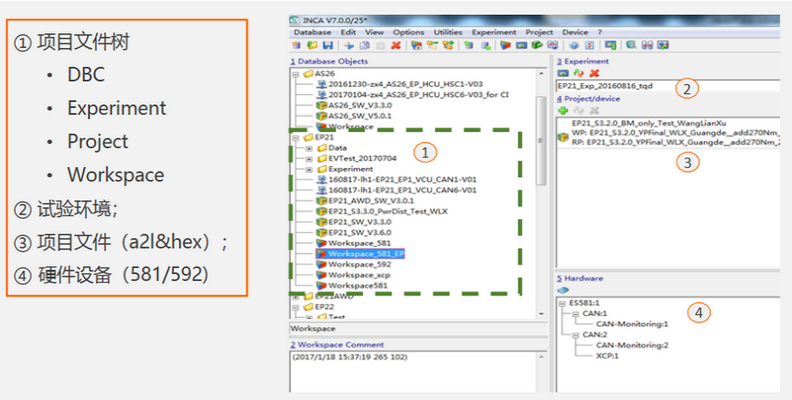The height and width of the screenshot is (400, 792).
Task: Collapse the ES581:1 hardware node
Action: [563, 303]
